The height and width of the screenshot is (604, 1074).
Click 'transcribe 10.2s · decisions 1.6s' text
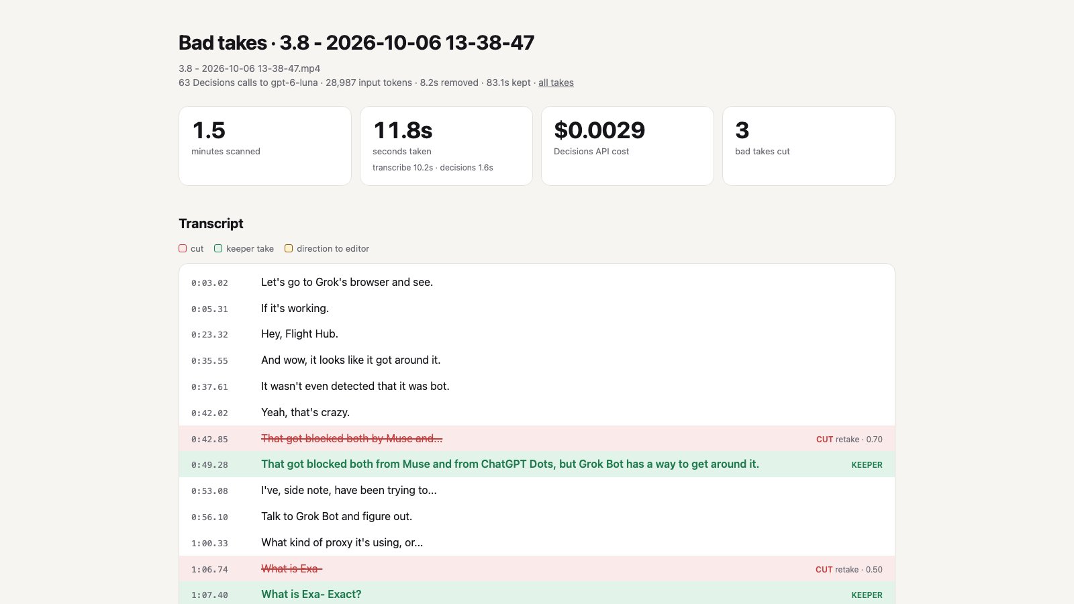pyautogui.click(x=433, y=168)
